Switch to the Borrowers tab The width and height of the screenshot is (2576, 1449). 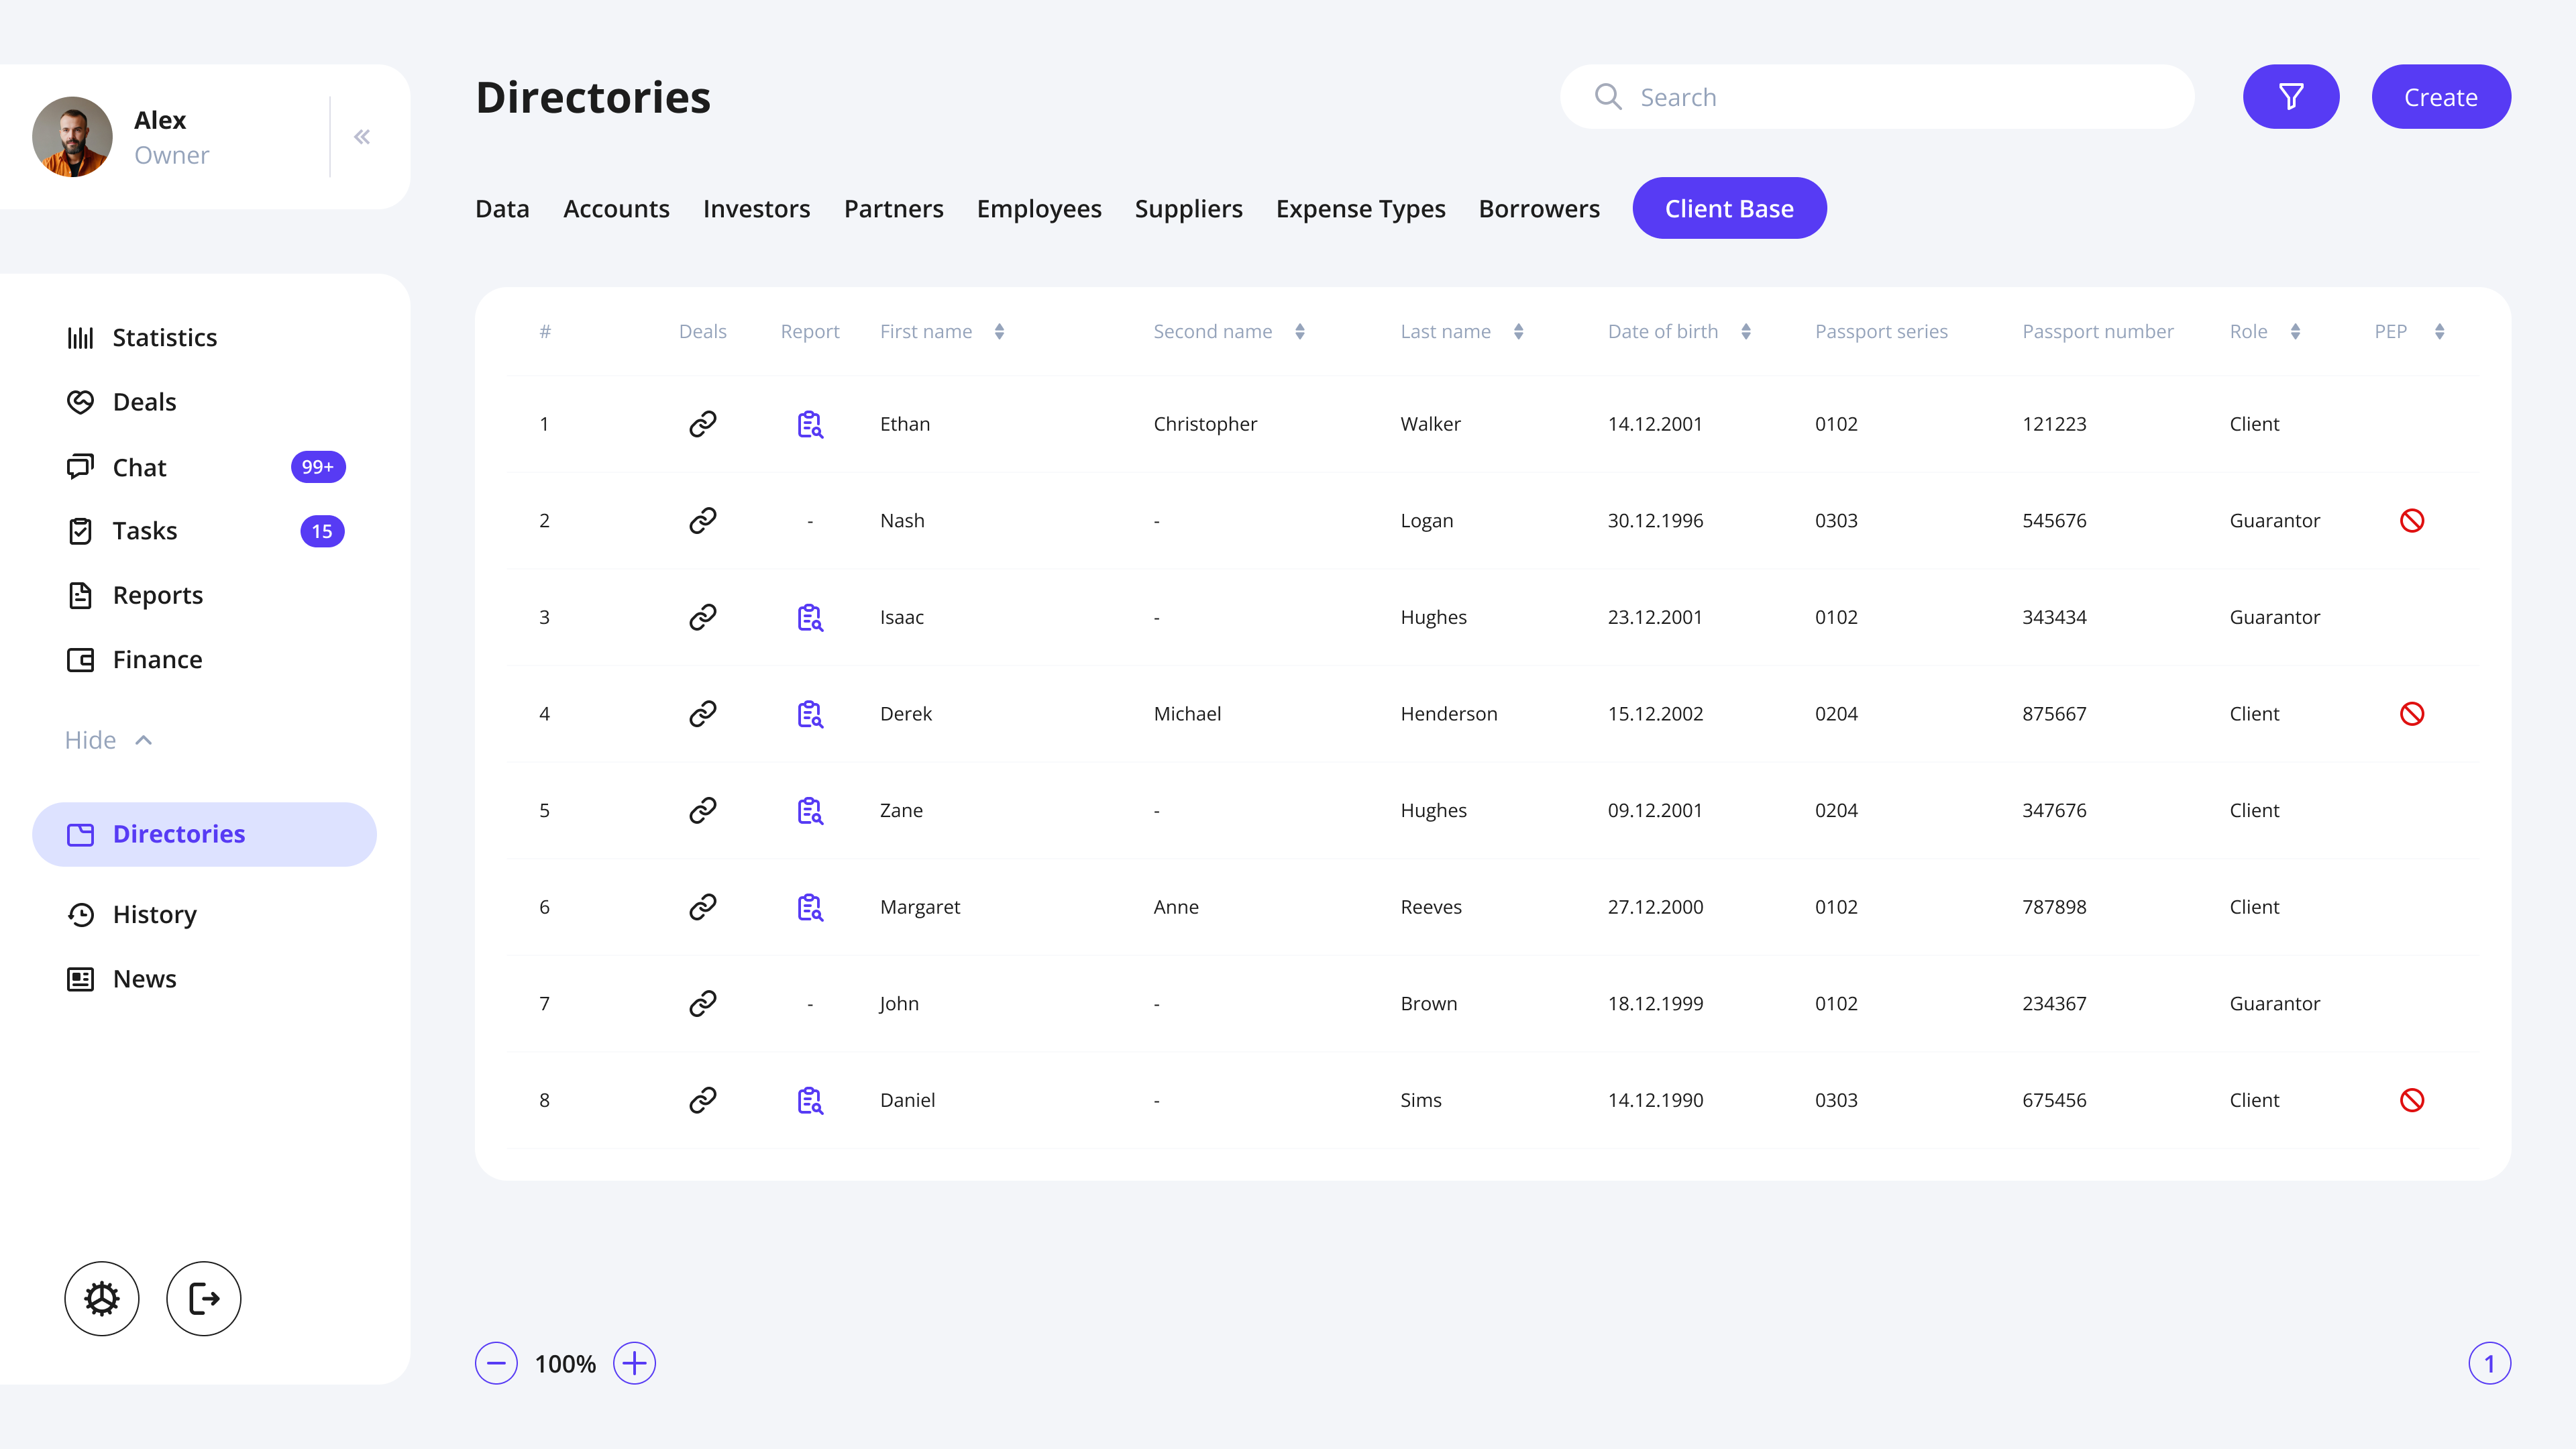1538,209
